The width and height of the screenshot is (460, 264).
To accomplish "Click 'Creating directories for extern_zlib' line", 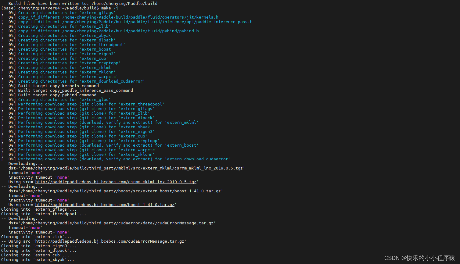I will 56,26.
